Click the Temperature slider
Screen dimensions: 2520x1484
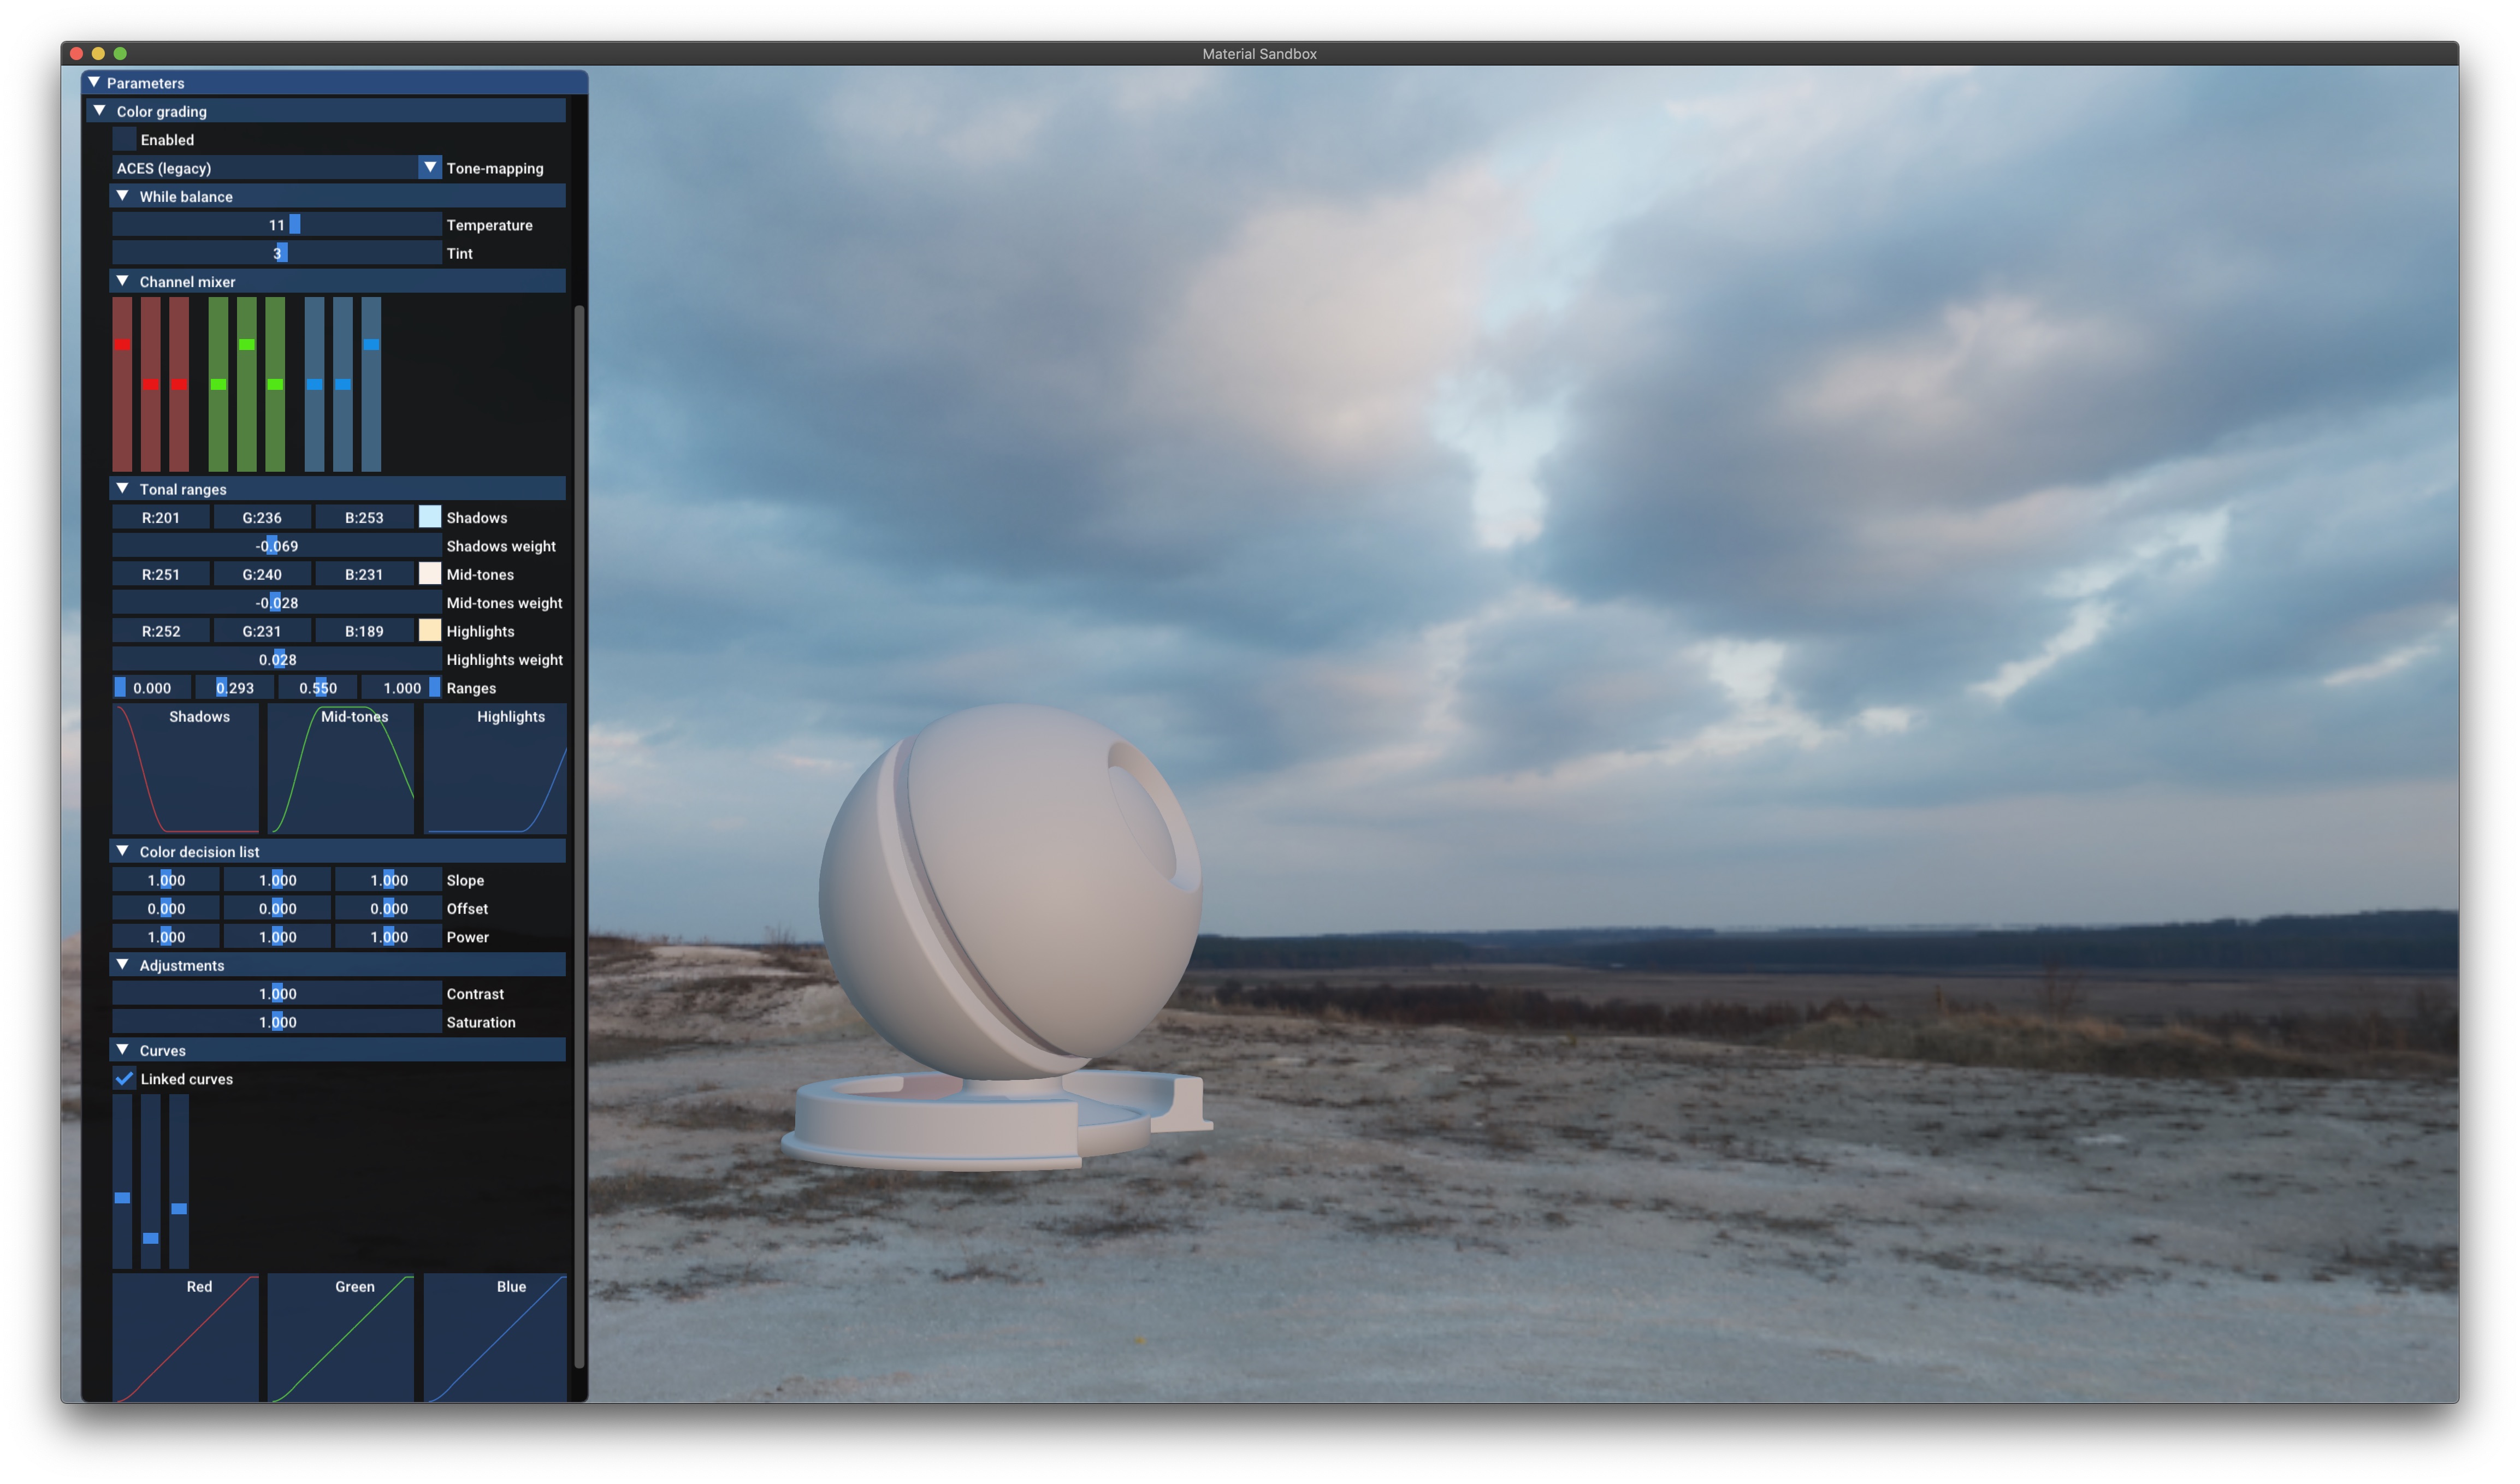(x=276, y=225)
